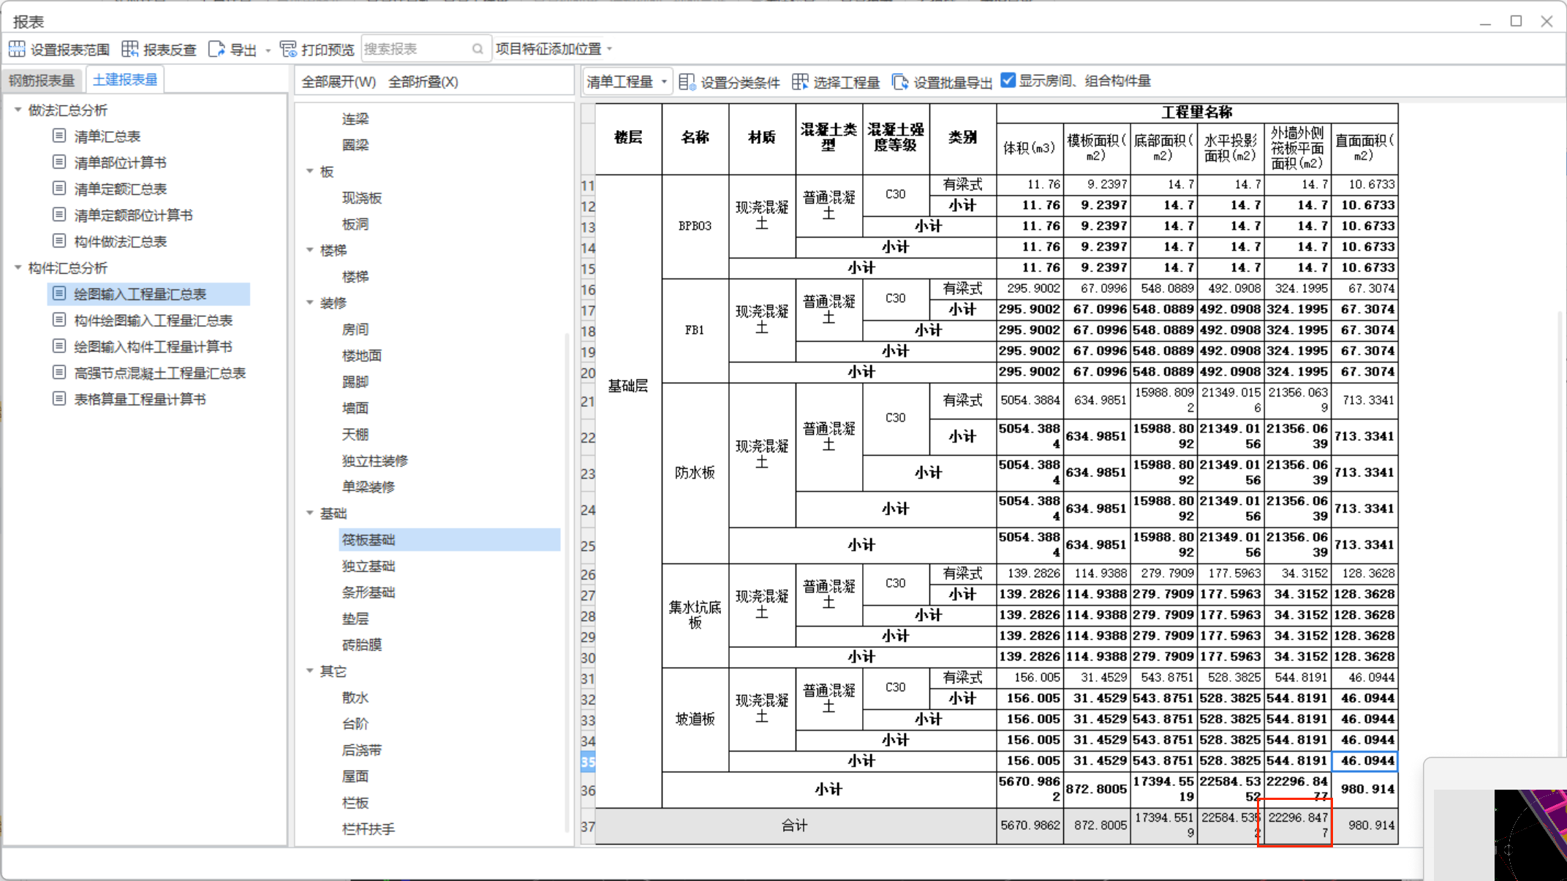Viewport: 1567px width, 881px height.
Task: Select 现浇板 component type
Action: 362,197
